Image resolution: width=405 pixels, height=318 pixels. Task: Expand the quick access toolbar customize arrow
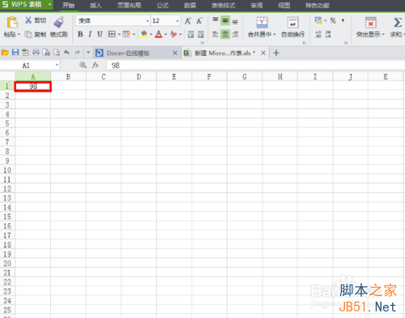(88, 53)
